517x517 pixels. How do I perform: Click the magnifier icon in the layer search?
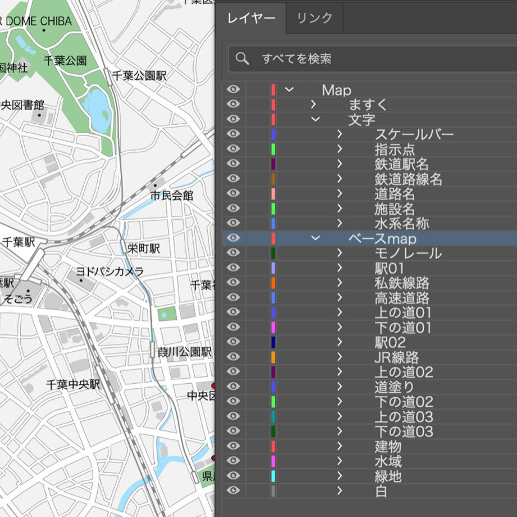tap(242, 58)
